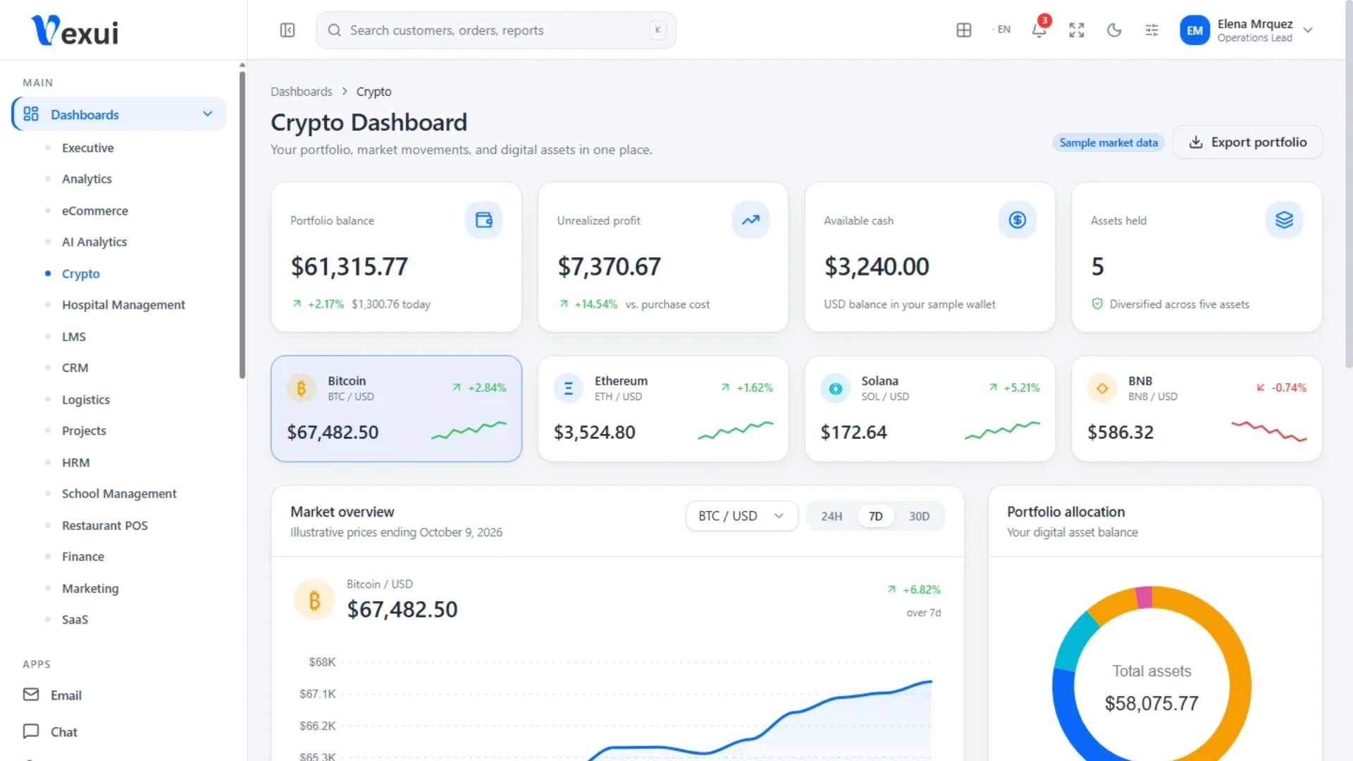Click the BNB -0.74% card
The width and height of the screenshot is (1353, 761).
(1197, 409)
